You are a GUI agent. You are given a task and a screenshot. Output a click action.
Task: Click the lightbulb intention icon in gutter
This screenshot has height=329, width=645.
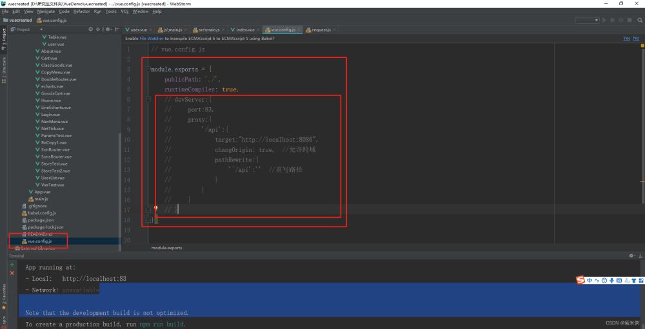point(156,209)
